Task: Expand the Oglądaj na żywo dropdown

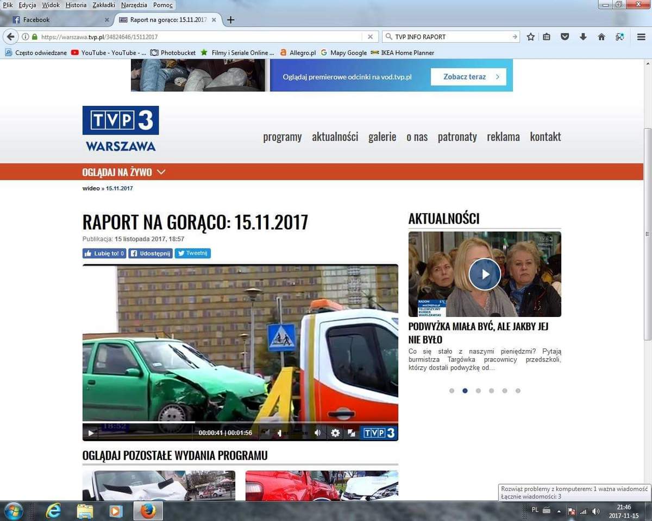Action: 124,172
